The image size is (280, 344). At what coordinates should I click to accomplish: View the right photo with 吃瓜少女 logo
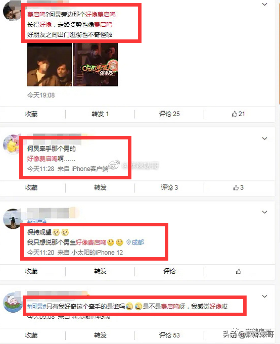96,65
